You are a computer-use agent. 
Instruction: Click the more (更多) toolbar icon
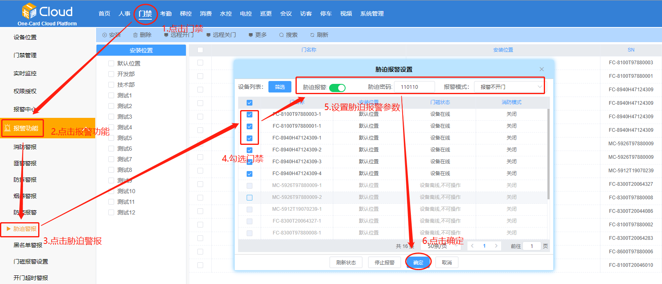point(250,35)
